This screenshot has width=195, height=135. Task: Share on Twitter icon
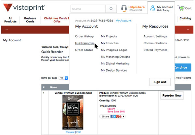click(114, 116)
